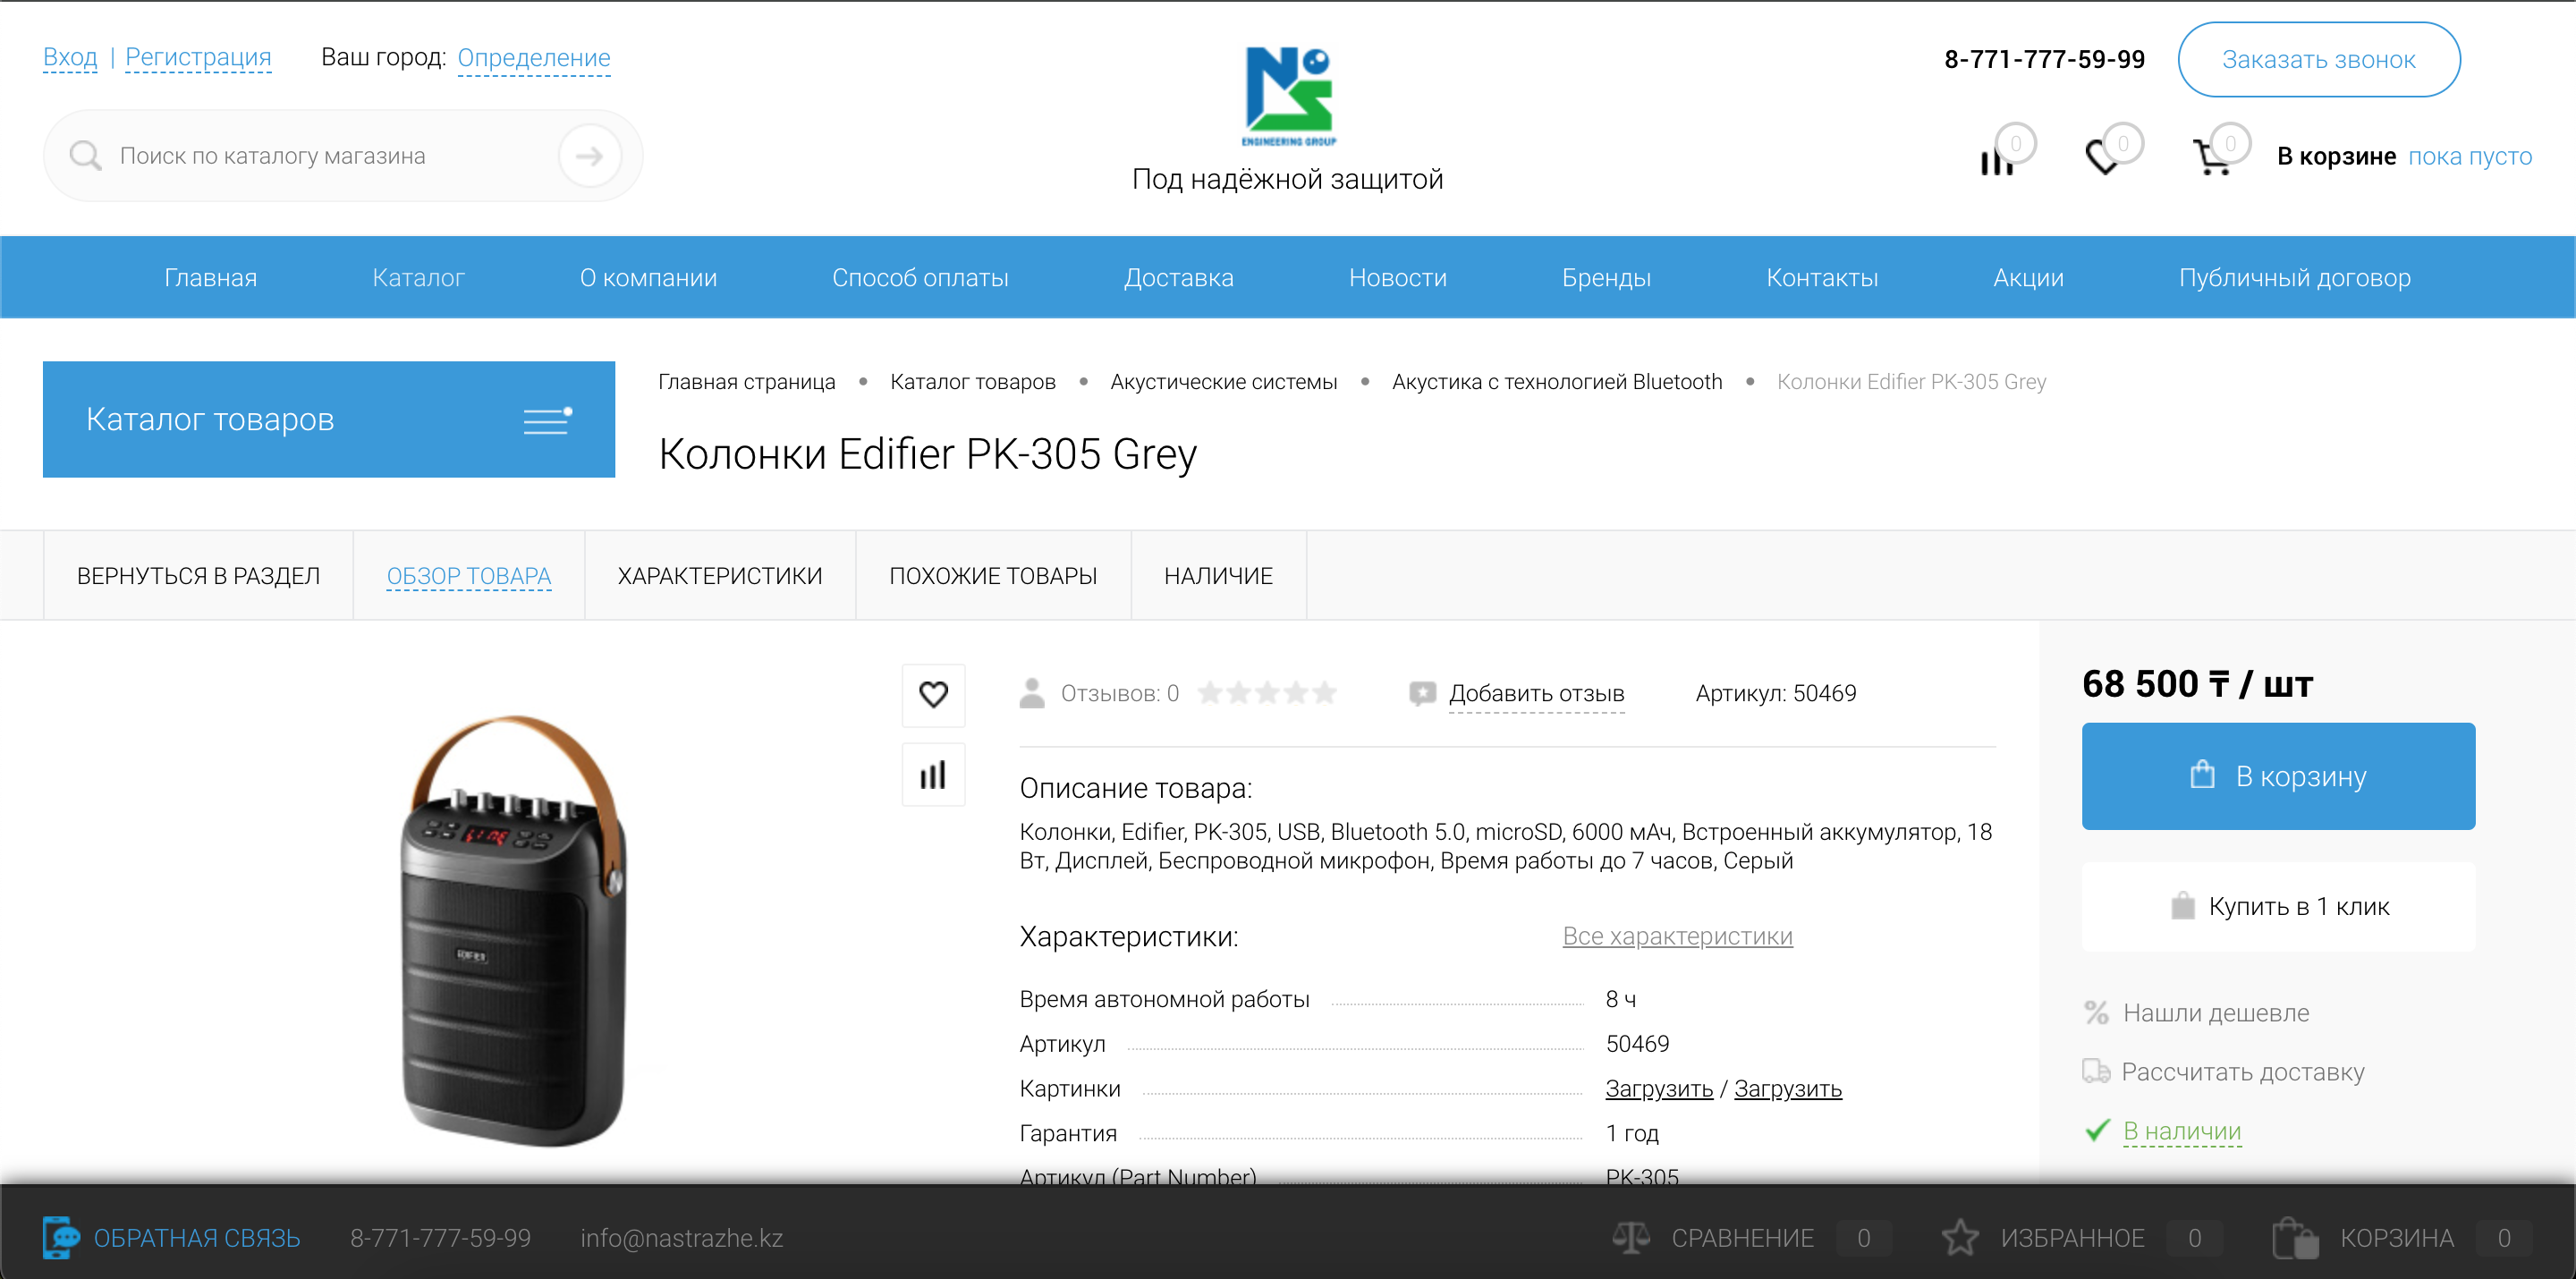
Task: Open СРАВНЕНИЕ in footer bar
Action: click(1742, 1238)
